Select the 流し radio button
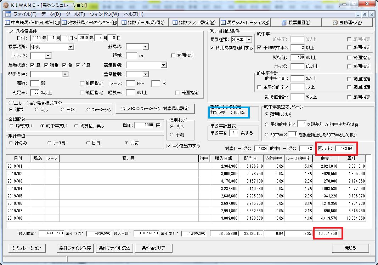Screen dimensions: 378x265 click(x=36, y=110)
